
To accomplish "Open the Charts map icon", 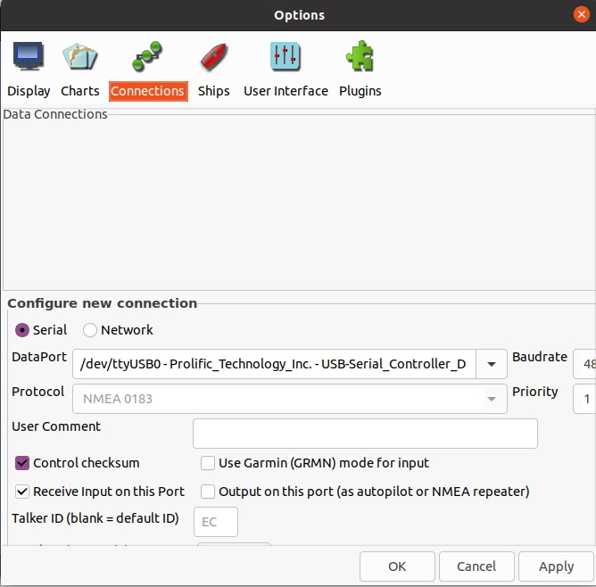I will (79, 57).
